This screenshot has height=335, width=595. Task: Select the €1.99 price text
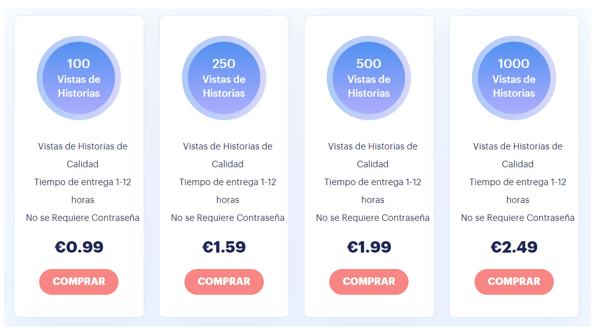click(369, 247)
